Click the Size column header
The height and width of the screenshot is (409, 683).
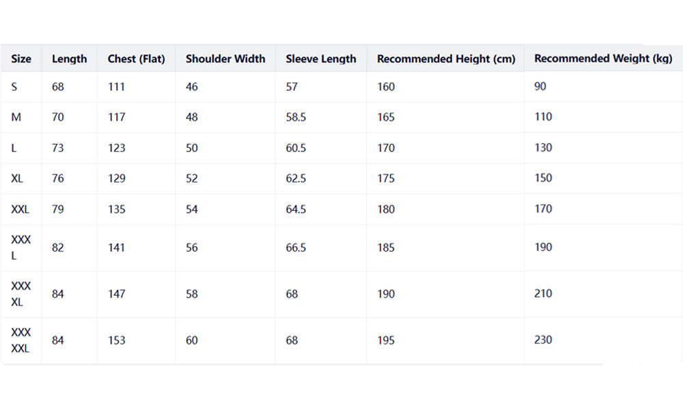pyautogui.click(x=21, y=59)
